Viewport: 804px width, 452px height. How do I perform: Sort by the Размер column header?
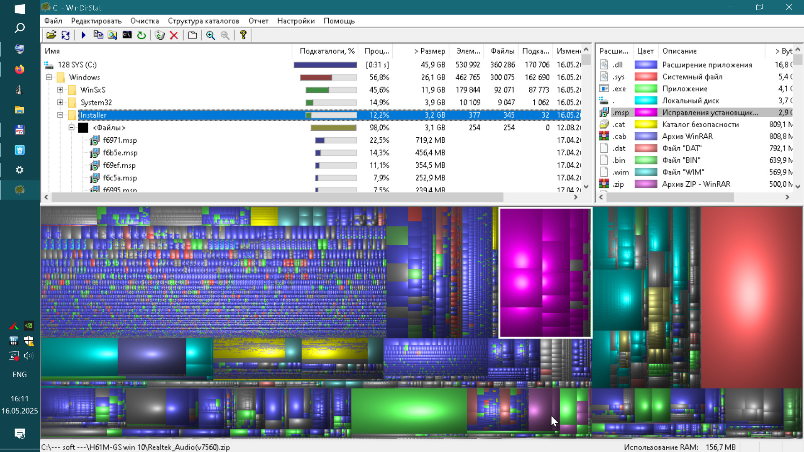(430, 51)
